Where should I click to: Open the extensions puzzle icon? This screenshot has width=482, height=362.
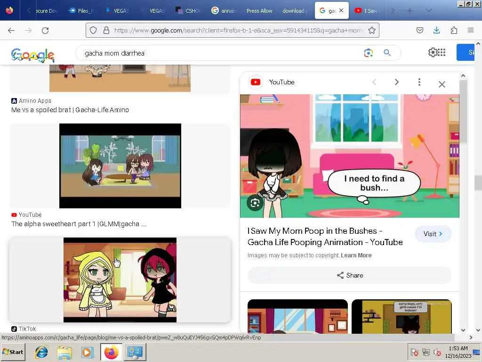coord(454,30)
